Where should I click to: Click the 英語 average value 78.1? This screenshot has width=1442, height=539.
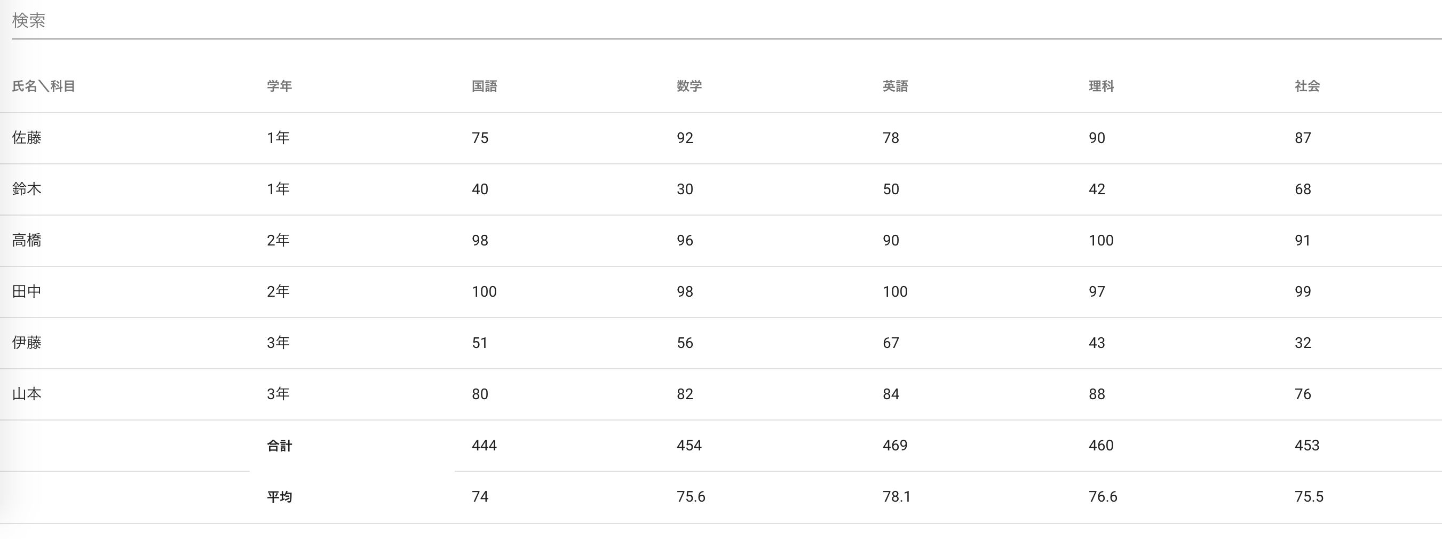(896, 497)
